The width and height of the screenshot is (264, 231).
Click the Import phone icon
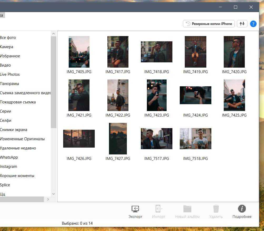[158, 209]
